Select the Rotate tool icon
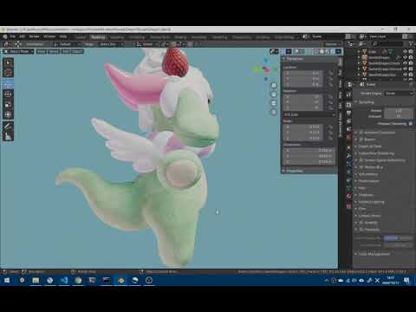Image resolution: width=416 pixels, height=312 pixels. [x=8, y=94]
